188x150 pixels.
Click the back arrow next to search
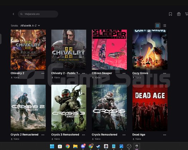tap(14, 14)
